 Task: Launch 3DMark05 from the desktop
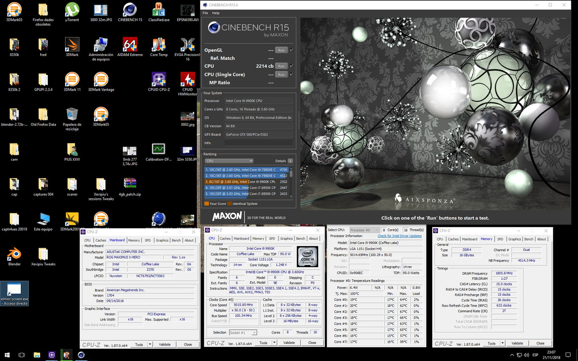(x=101, y=116)
